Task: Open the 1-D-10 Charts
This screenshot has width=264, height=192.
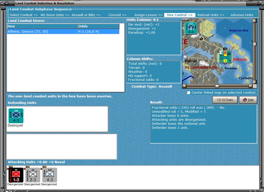Action: (x=225, y=100)
